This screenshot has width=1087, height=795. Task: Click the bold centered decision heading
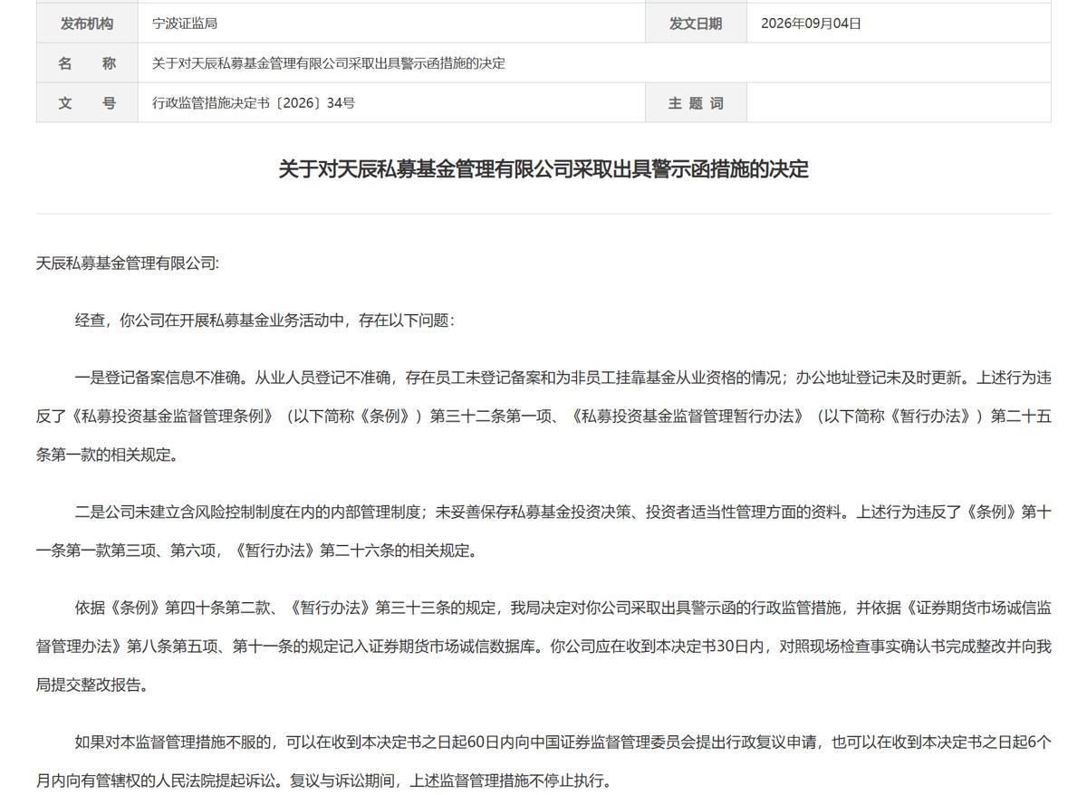(x=543, y=169)
